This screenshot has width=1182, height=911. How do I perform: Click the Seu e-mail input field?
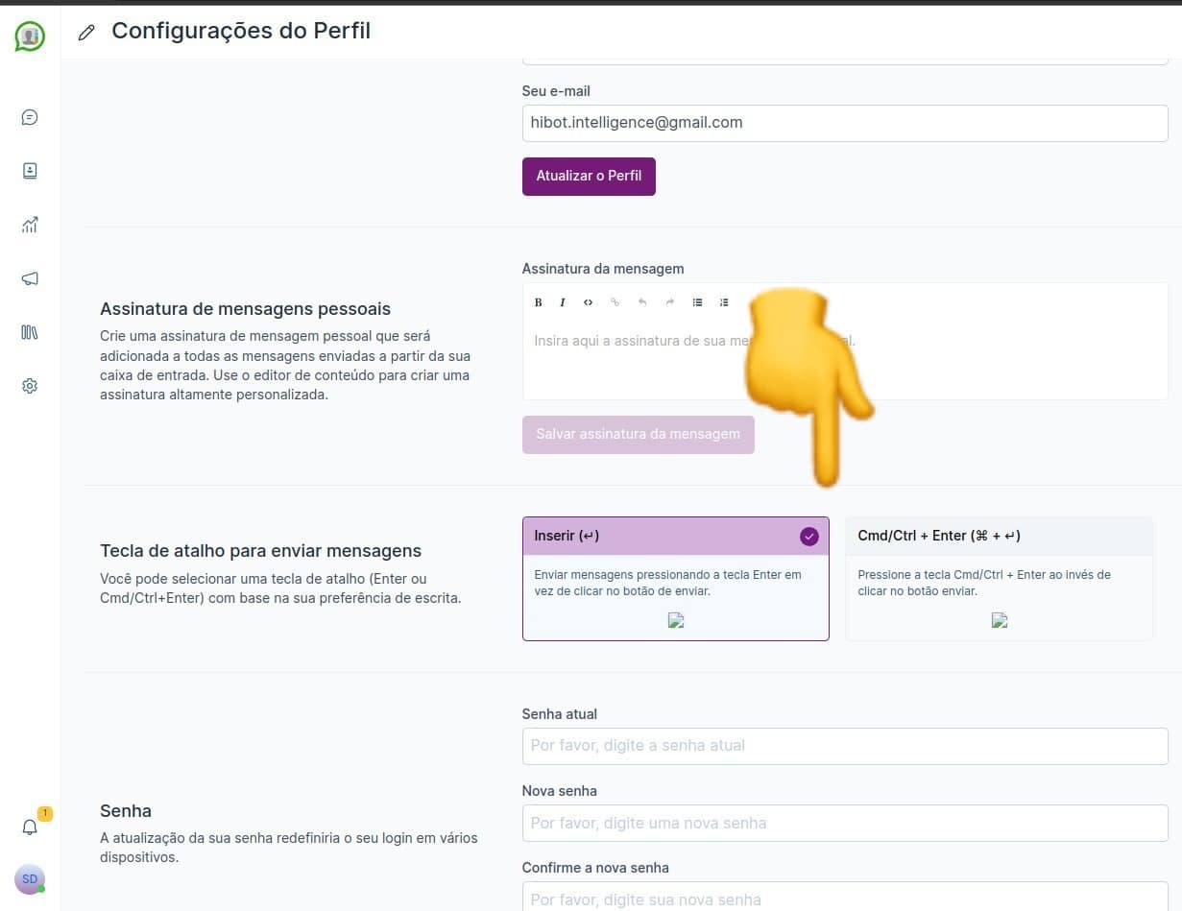point(844,123)
